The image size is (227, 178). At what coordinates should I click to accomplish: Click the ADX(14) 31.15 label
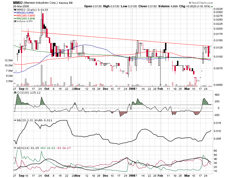pyautogui.click(x=28, y=148)
